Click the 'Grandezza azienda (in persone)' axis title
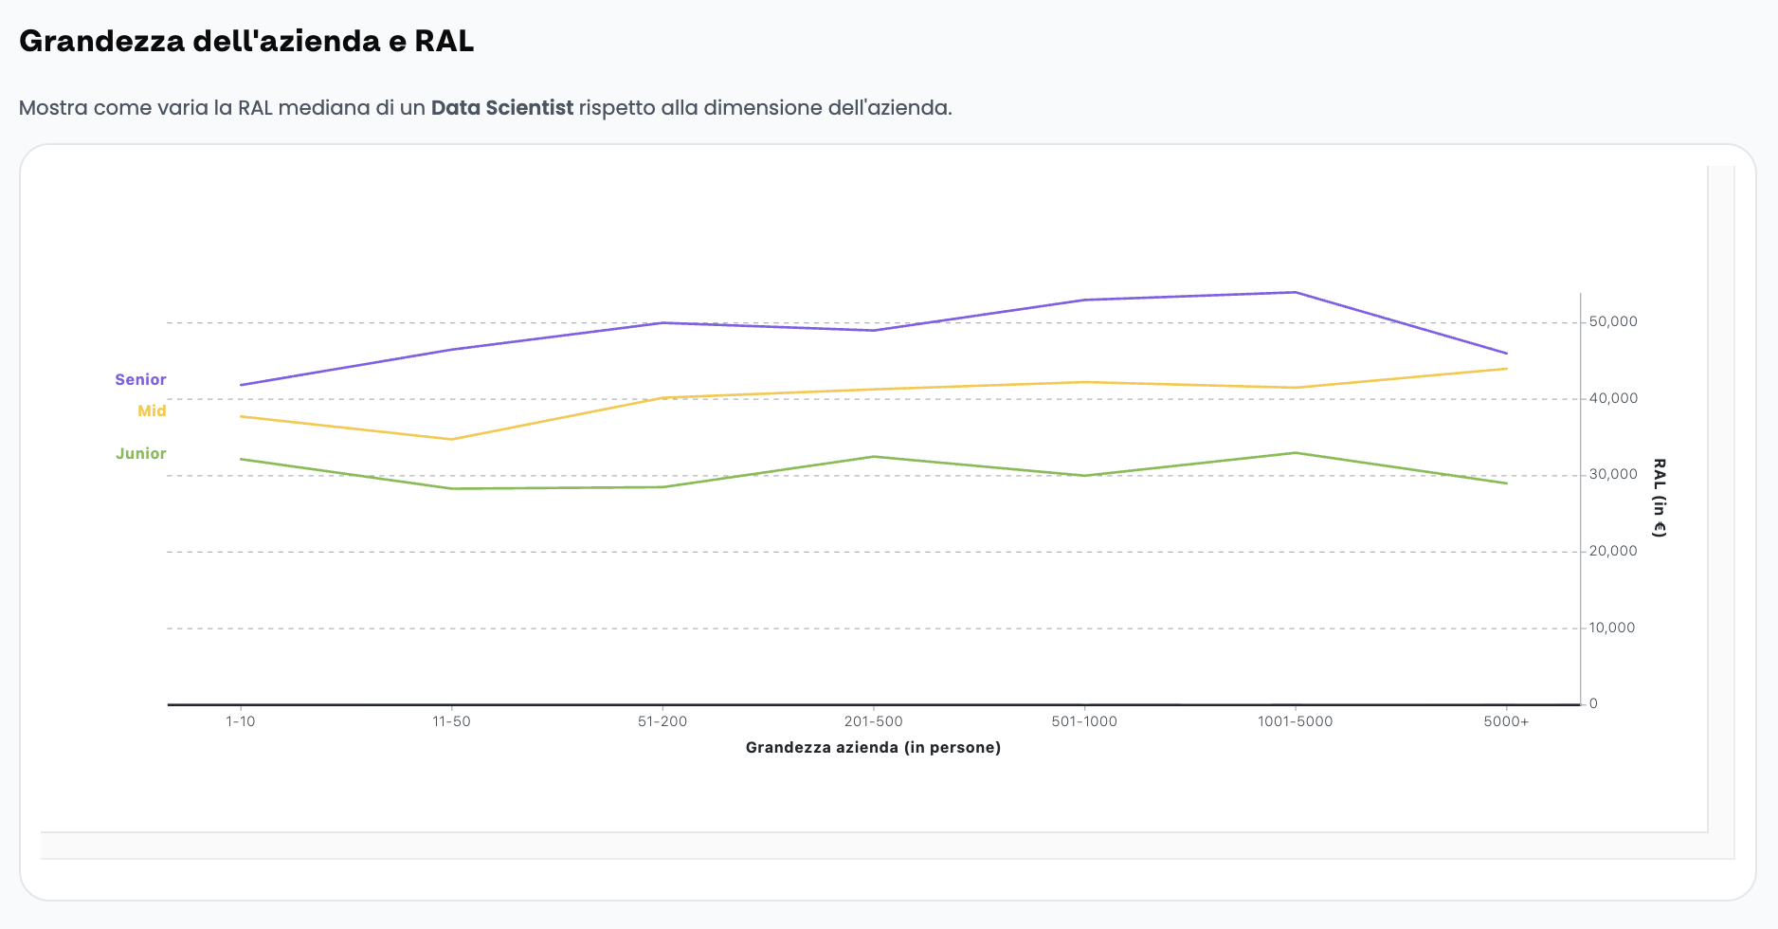This screenshot has width=1778, height=929. tap(873, 748)
